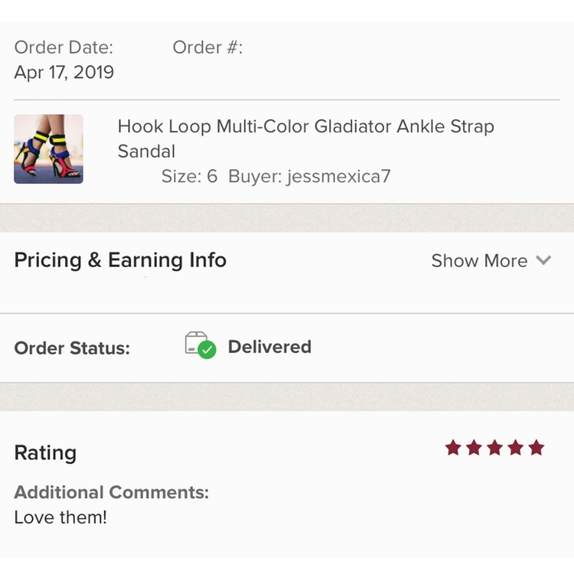Image resolution: width=574 pixels, height=574 pixels.
Task: View buyer jessmexica7's profile
Action: 309,176
